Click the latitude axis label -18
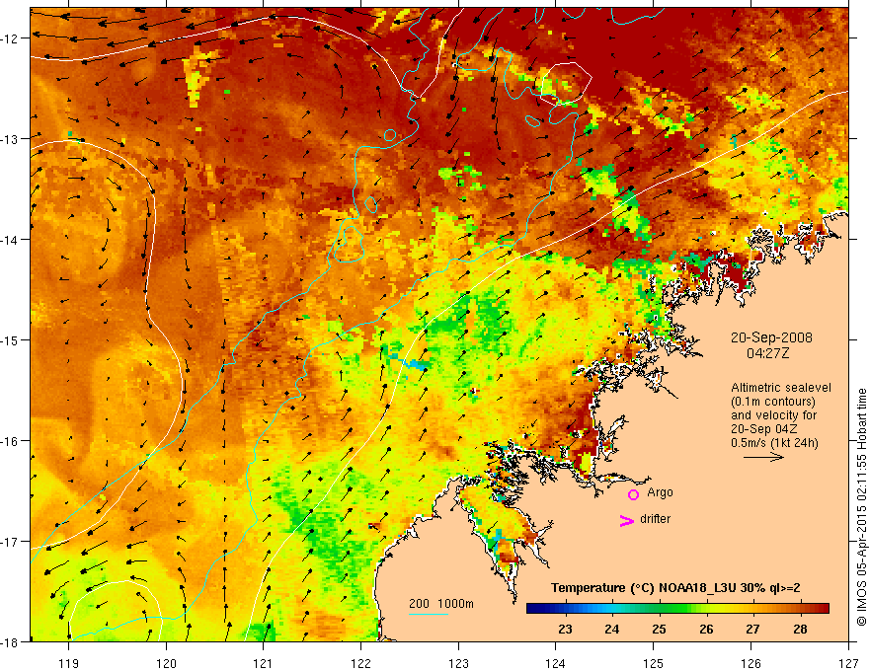Image resolution: width=869 pixels, height=671 pixels. tap(10, 641)
